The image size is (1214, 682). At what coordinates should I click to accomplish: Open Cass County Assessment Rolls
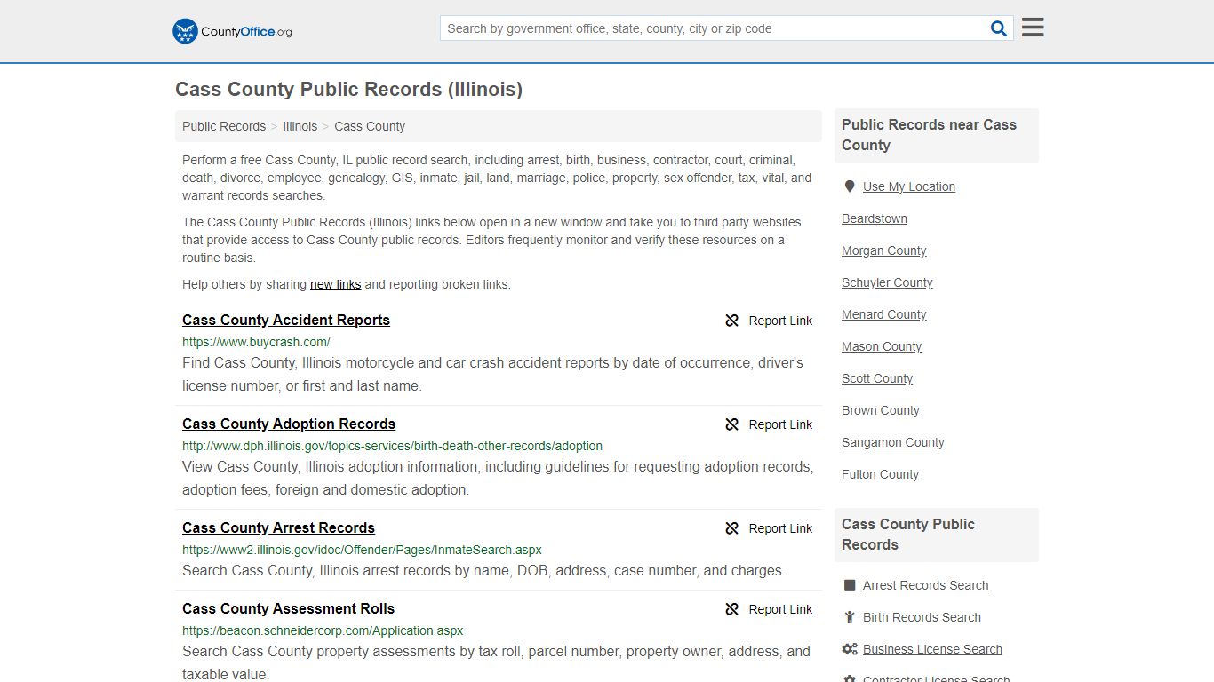click(288, 608)
